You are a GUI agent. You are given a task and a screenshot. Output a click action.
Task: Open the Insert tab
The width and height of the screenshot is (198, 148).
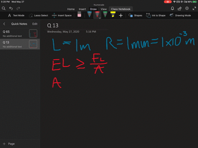(82, 9)
